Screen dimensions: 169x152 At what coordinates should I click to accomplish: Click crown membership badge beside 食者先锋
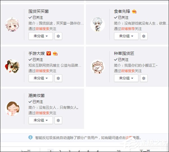tap(134, 11)
